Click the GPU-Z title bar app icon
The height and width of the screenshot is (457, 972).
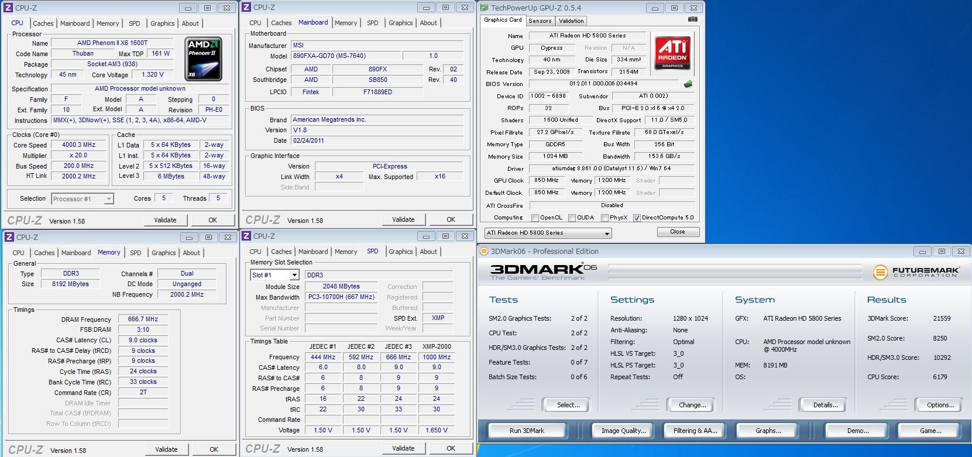click(x=484, y=8)
